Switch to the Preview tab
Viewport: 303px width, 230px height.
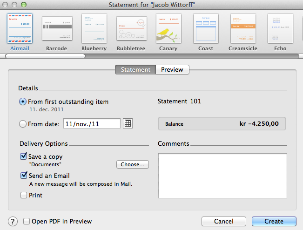click(172, 70)
